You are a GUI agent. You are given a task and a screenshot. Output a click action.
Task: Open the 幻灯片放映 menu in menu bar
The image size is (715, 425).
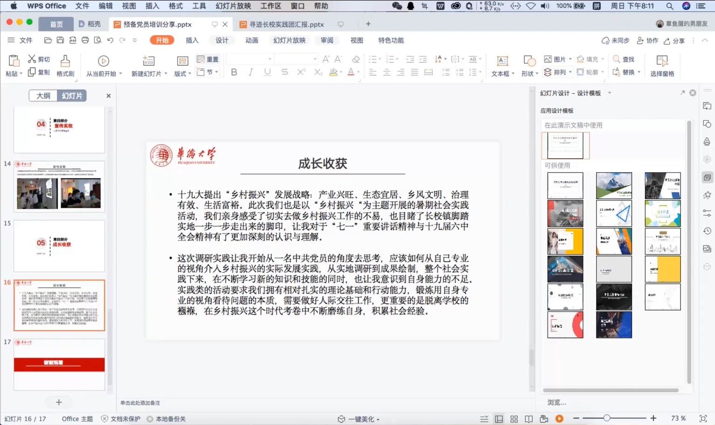coord(233,6)
